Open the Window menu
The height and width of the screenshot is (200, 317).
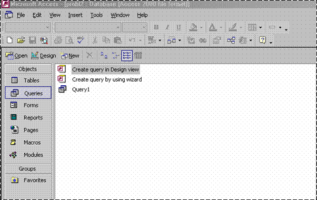point(120,15)
